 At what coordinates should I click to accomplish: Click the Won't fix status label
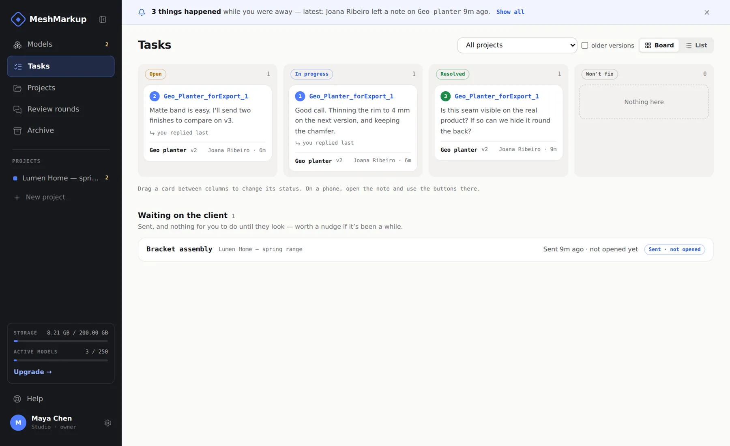pyautogui.click(x=599, y=74)
